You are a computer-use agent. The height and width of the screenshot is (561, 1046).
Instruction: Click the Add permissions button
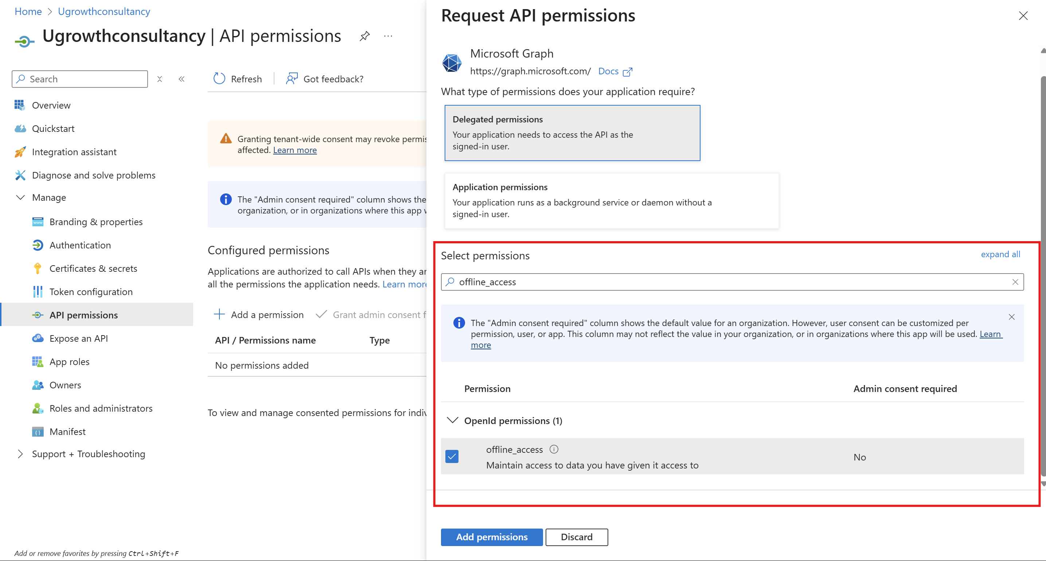(x=491, y=537)
